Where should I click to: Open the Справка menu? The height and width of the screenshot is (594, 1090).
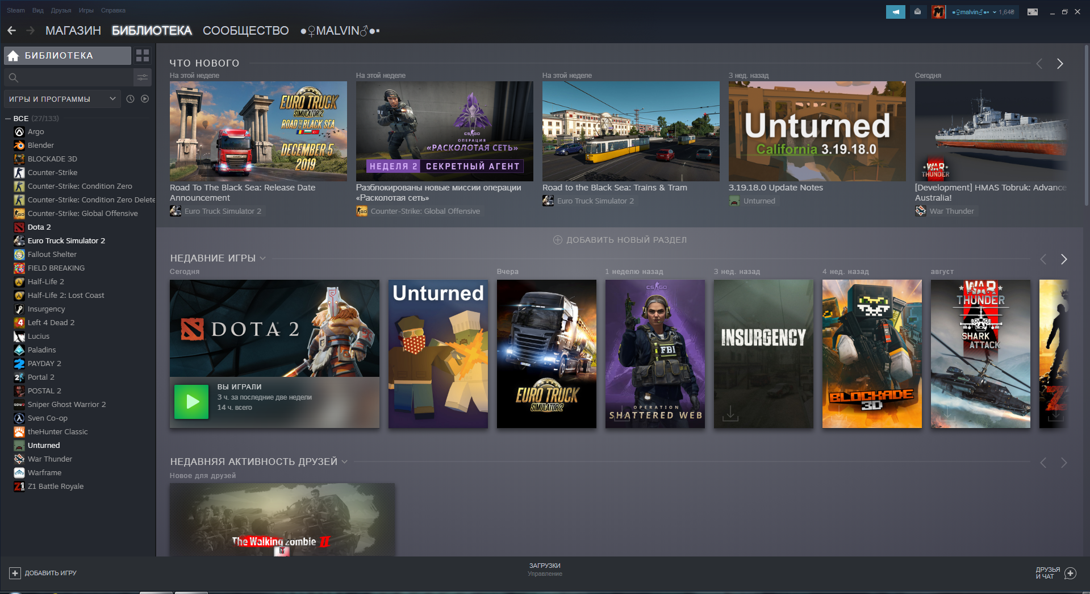pos(113,10)
